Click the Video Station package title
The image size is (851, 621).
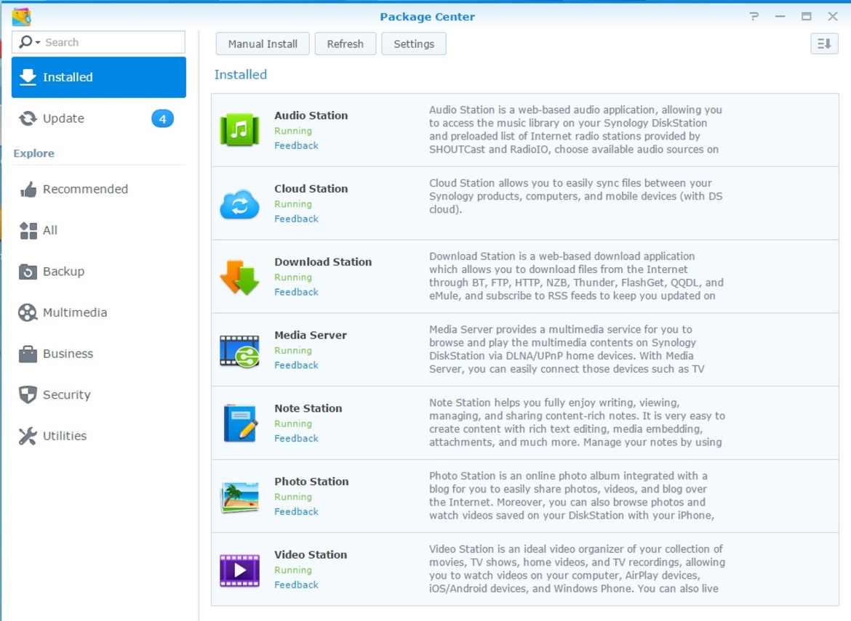[x=311, y=554]
